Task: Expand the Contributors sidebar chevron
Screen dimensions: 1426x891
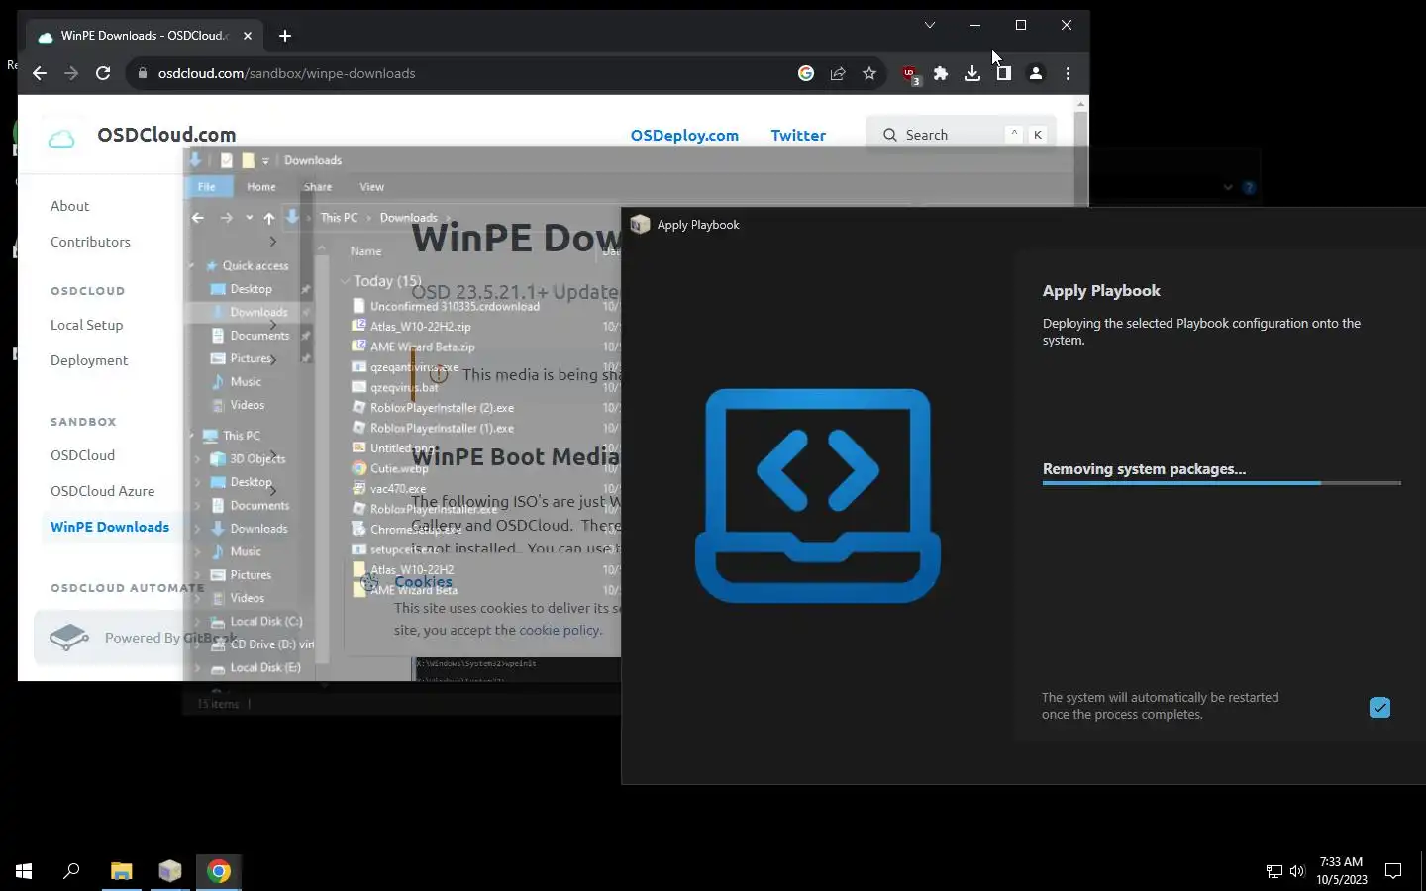Action: coord(272,242)
